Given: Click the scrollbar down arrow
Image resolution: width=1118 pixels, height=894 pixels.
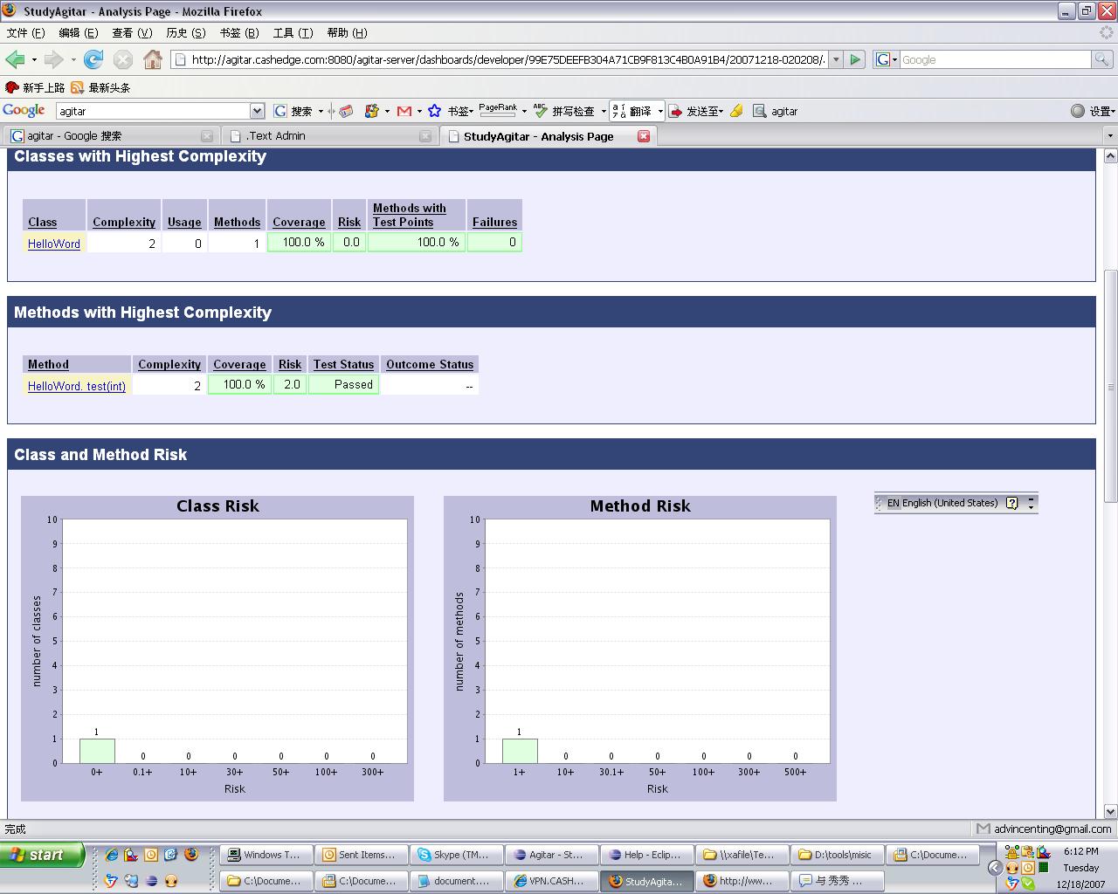Looking at the screenshot, I should point(1111,811).
